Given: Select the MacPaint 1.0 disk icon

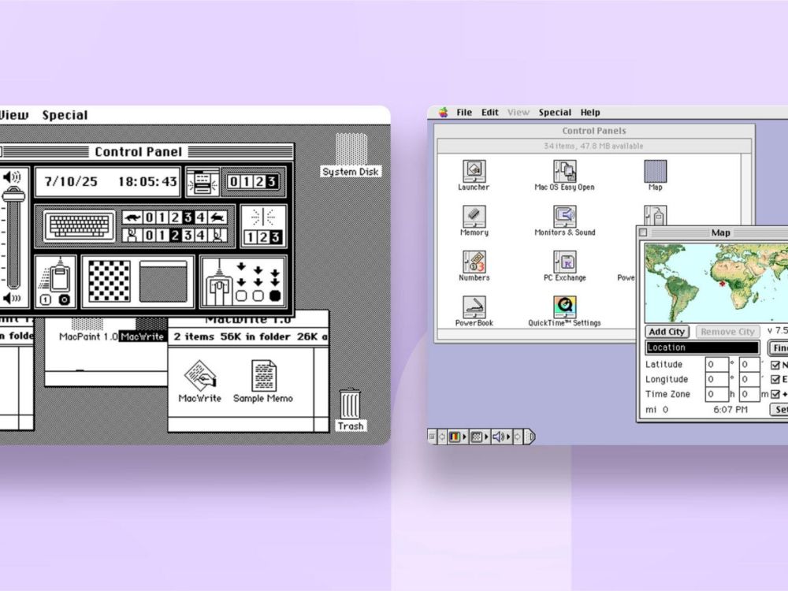Looking at the screenshot, I should pos(87,324).
